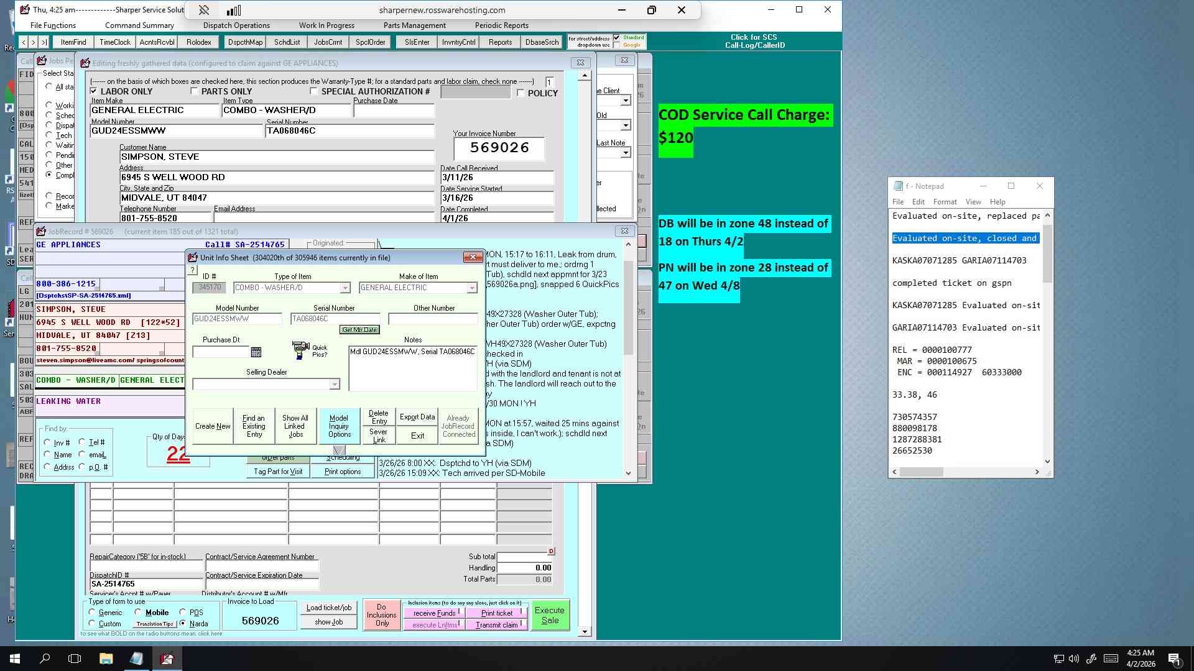
Task: Click the Quick Pics camera icon
Action: 301,350
